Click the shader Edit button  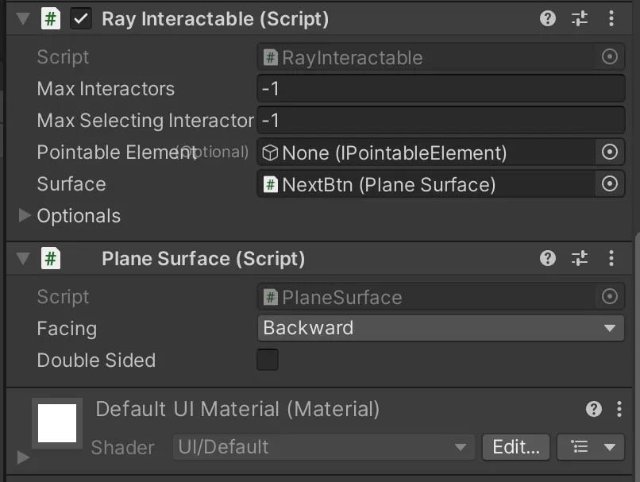tap(515, 447)
